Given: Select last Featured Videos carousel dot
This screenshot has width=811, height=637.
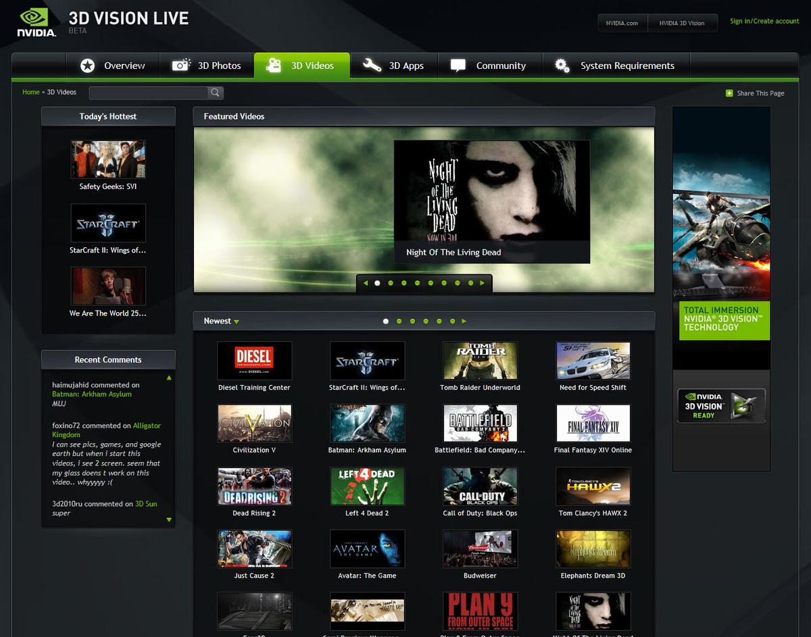Looking at the screenshot, I should (470, 283).
